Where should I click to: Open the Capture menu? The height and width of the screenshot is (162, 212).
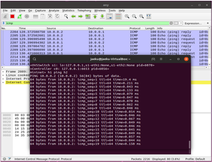point(40,10)
